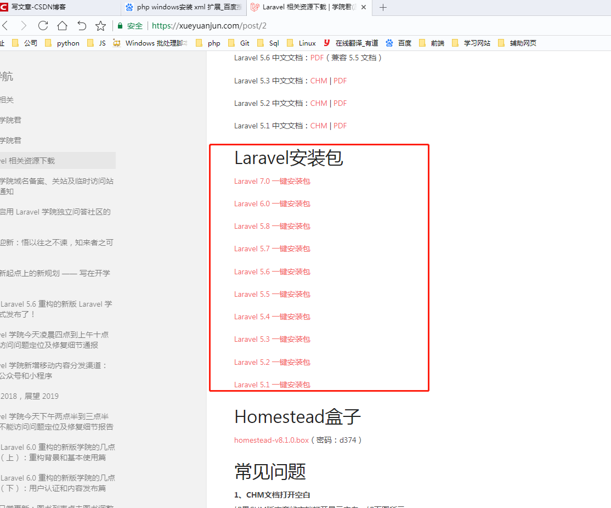Open the Linux bookmark folder

(302, 43)
